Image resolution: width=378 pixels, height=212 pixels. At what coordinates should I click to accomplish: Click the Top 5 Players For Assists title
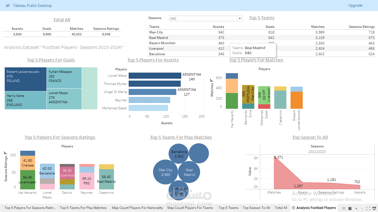[153, 60]
